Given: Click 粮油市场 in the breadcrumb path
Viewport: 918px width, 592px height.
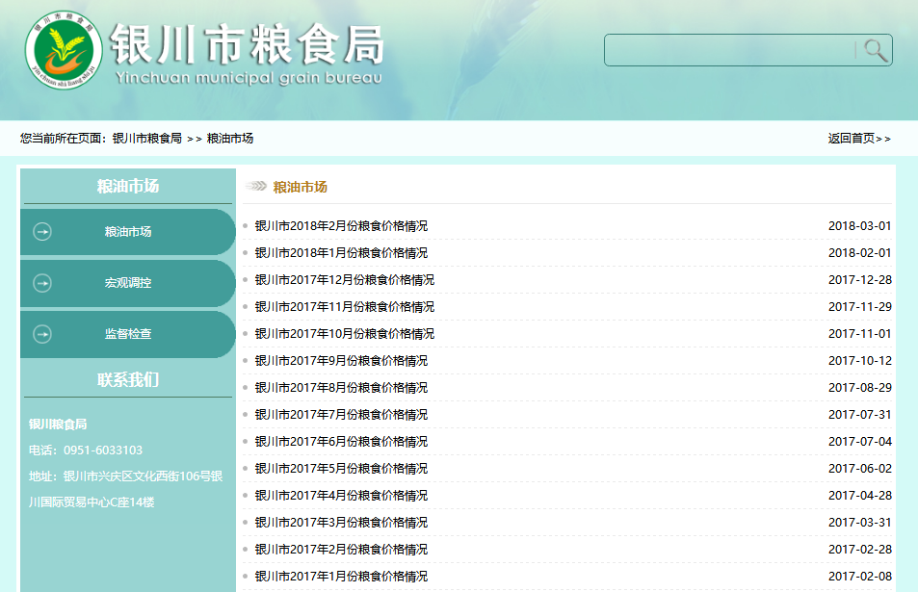Looking at the screenshot, I should click(230, 139).
